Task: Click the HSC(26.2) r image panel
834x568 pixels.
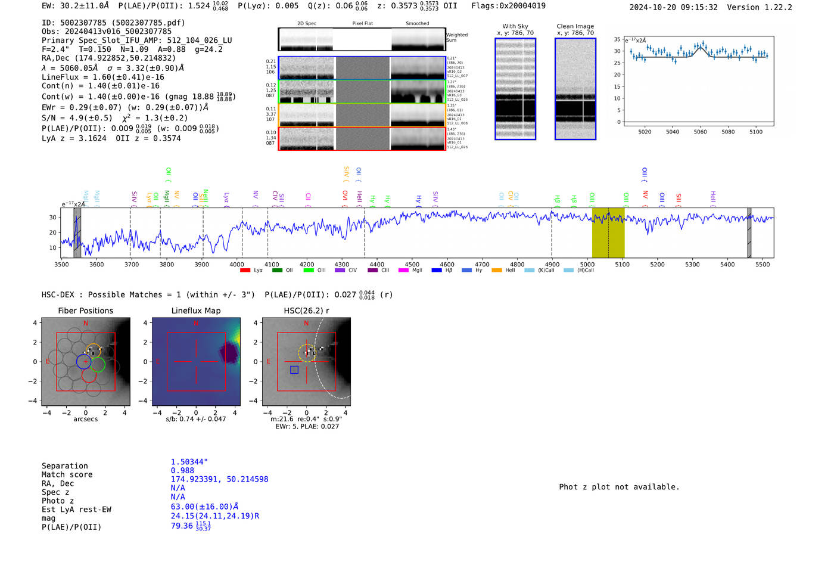Action: pyautogui.click(x=306, y=362)
